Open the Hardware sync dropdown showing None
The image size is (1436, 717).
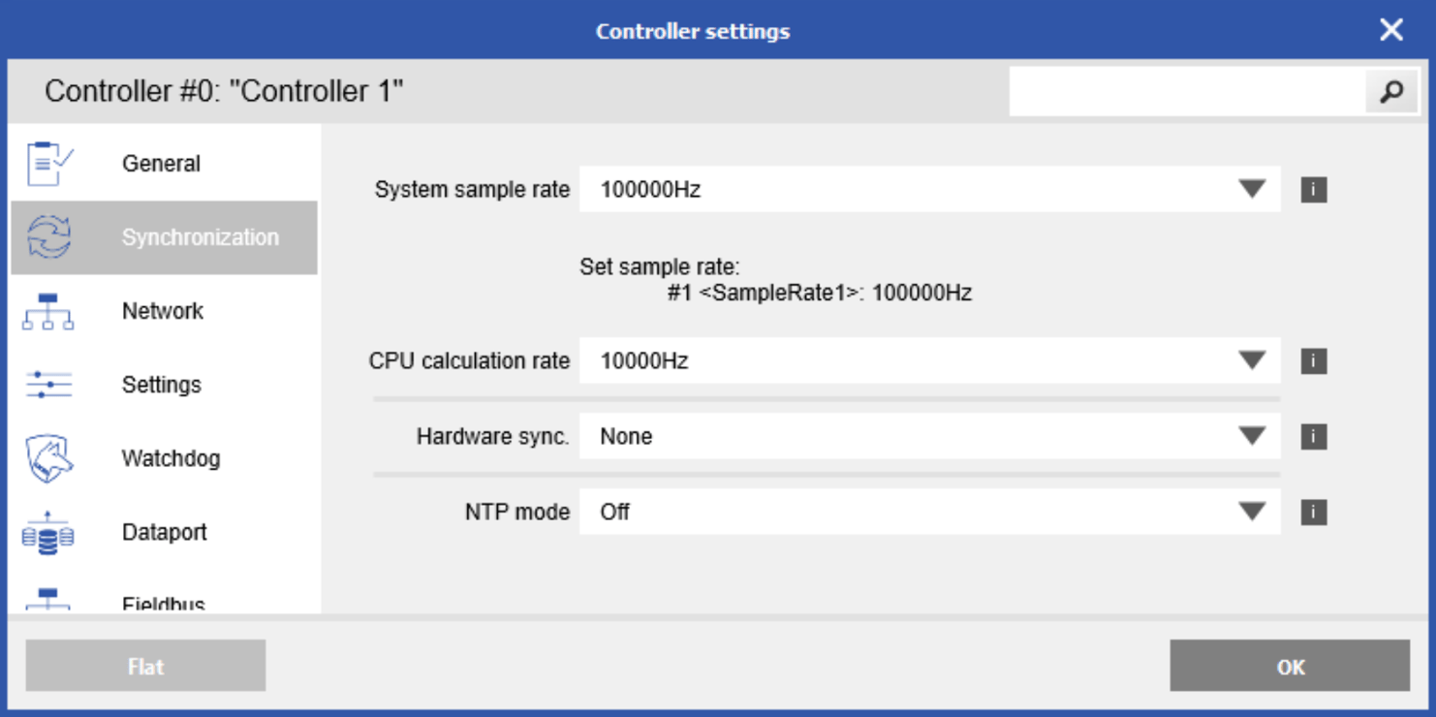click(1253, 436)
